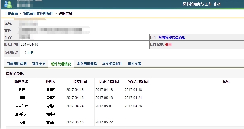Image resolution: width=244 pixels, height=129 pixels.
Task: Click the 估计完成时间 column header
Action: 109,82
